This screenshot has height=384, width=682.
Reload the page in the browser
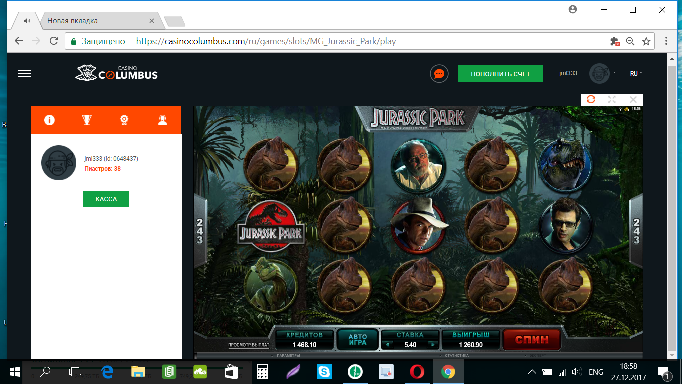(53, 41)
